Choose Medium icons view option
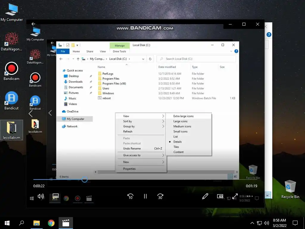Viewport: 305px width, 229px height. pyautogui.click(x=189, y=126)
